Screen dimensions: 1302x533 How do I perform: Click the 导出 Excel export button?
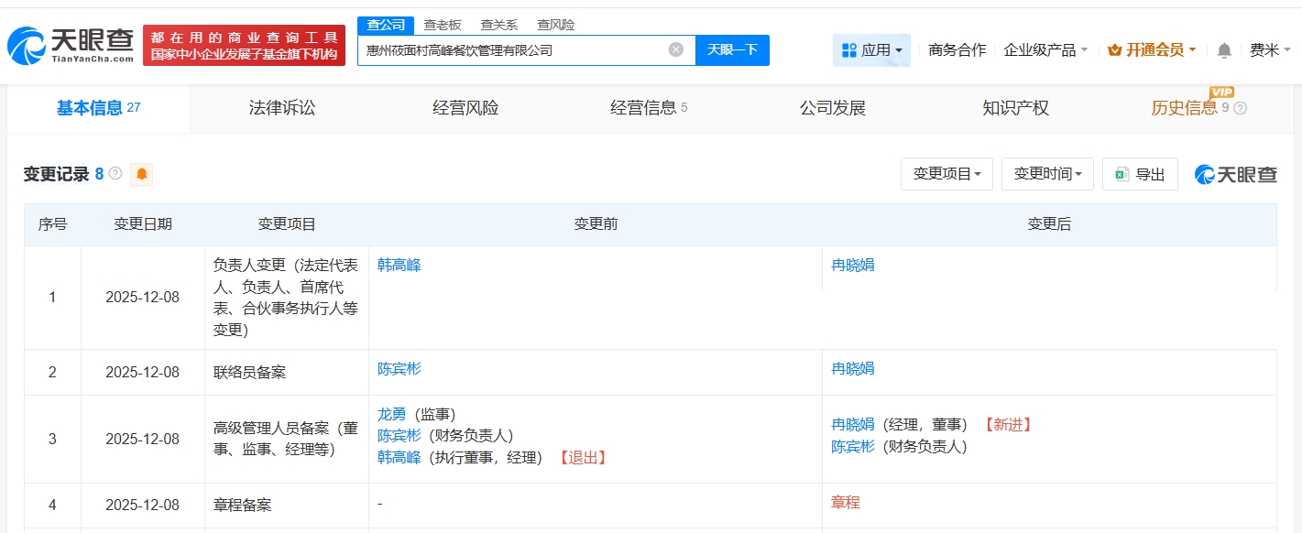1140,174
